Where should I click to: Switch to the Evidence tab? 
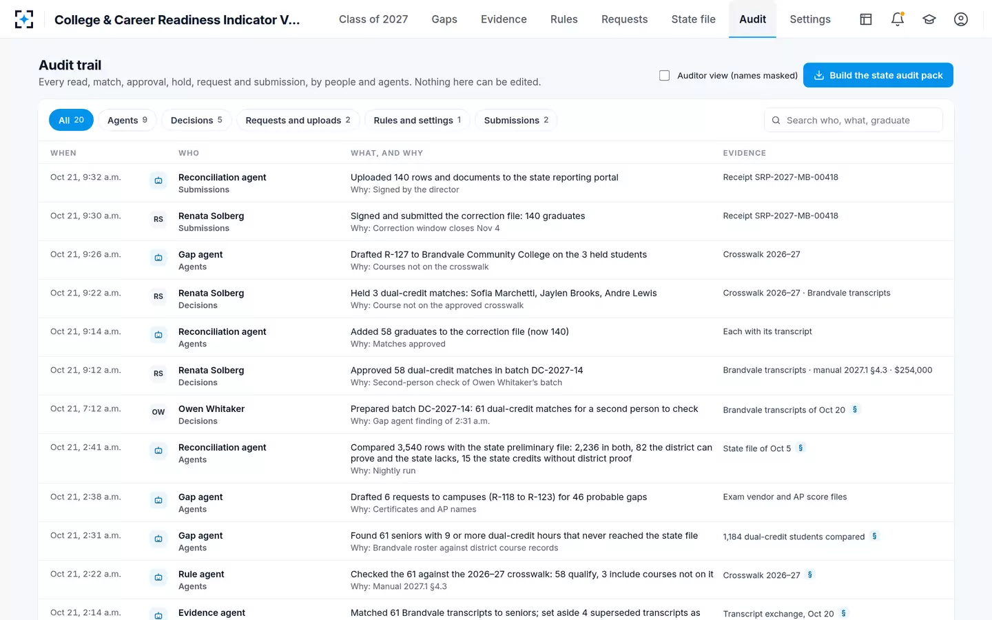coord(504,19)
